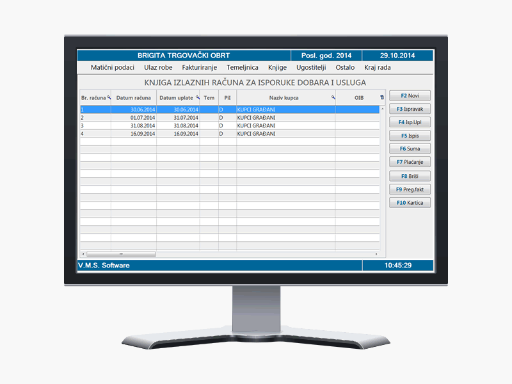
Task: Sort by Datum računa column header
Action: [x=133, y=98]
